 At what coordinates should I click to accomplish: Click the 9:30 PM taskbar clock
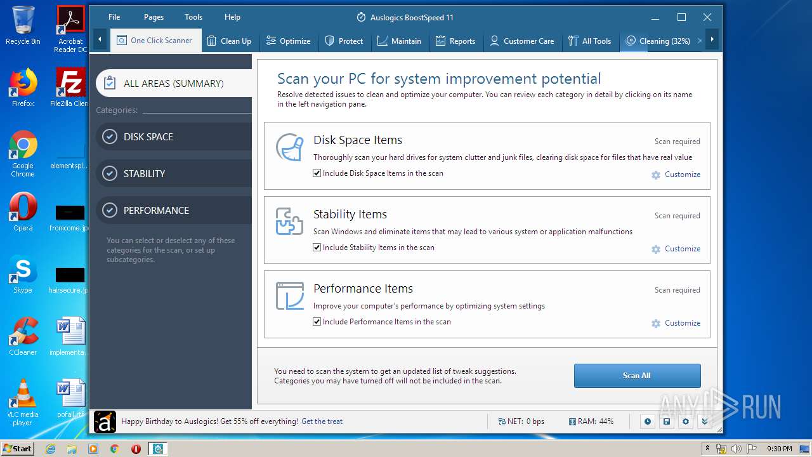[779, 449]
